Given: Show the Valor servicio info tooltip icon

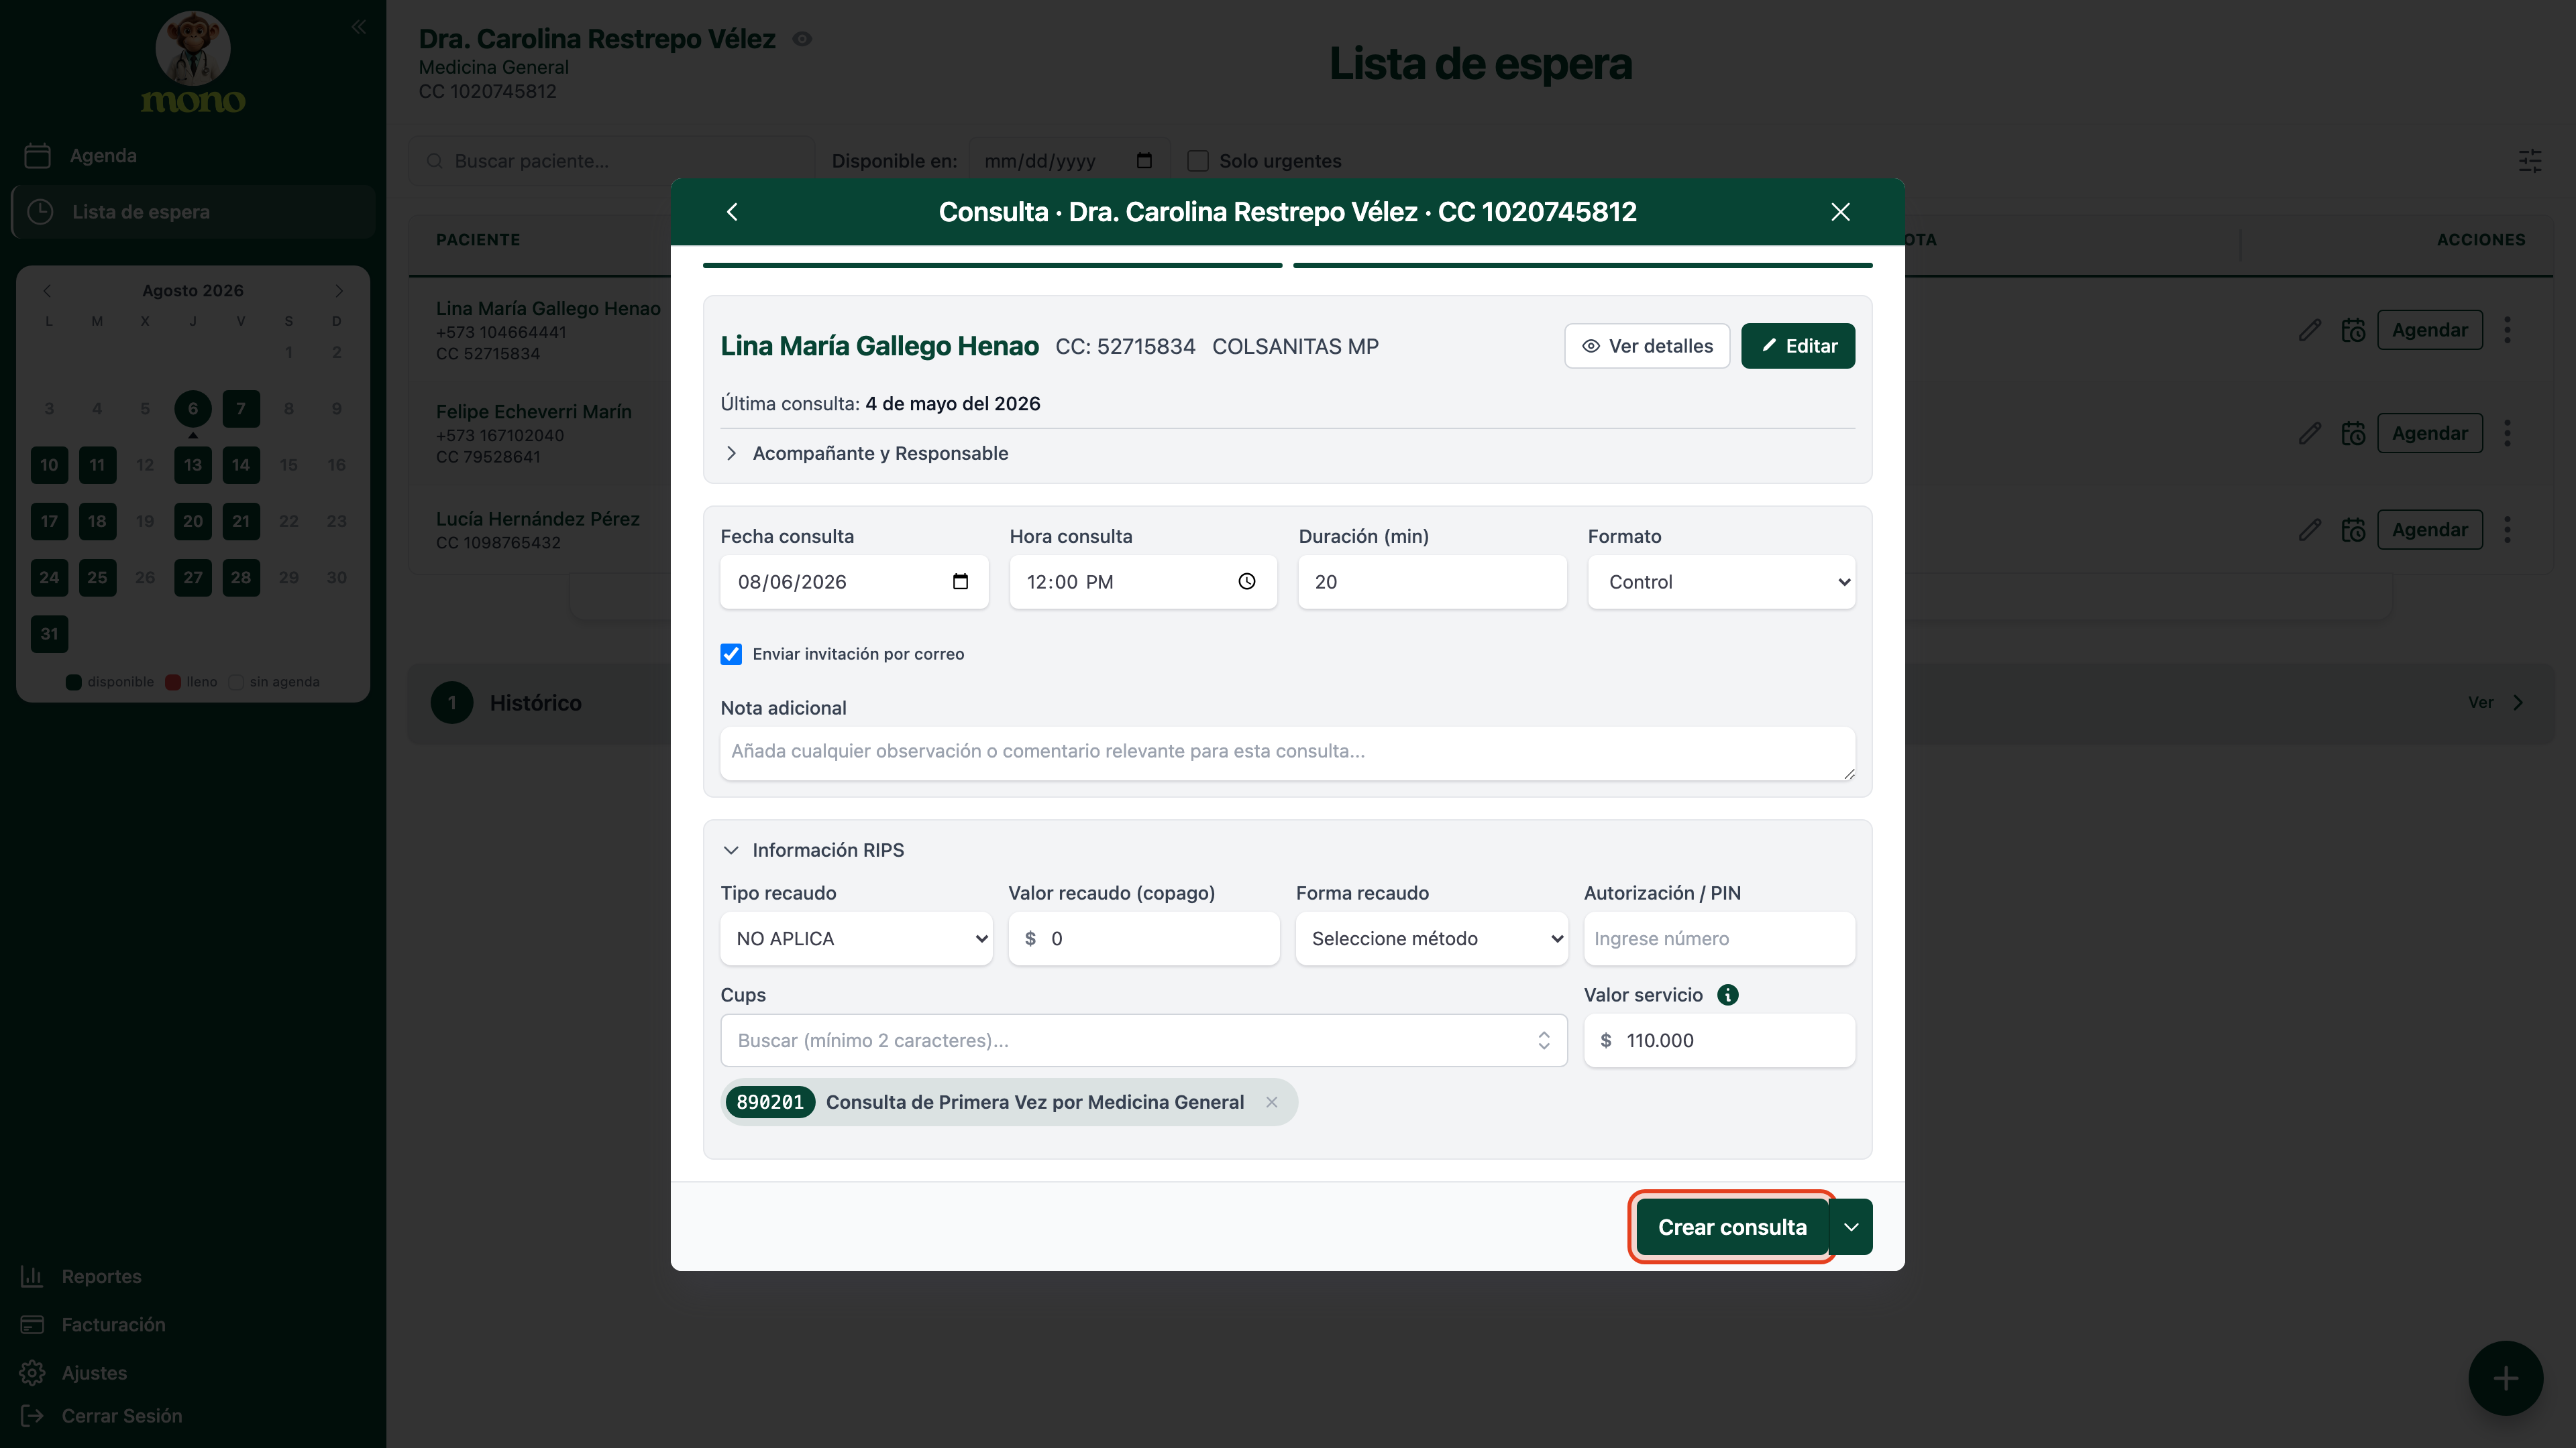Looking at the screenshot, I should (1727, 995).
